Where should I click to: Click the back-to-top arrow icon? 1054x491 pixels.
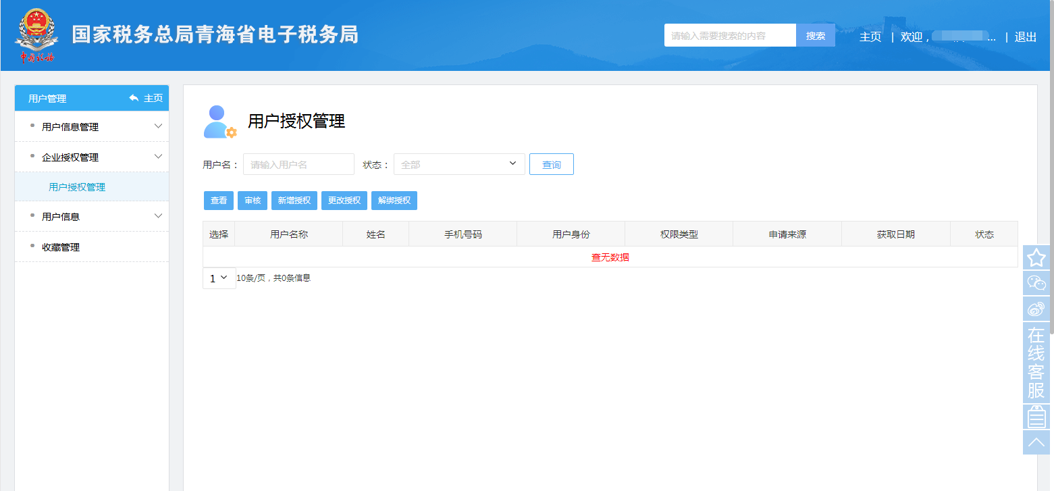[x=1036, y=442]
